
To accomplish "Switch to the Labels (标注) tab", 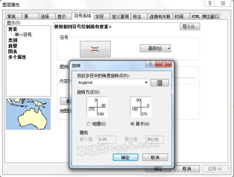I will tap(139, 16).
